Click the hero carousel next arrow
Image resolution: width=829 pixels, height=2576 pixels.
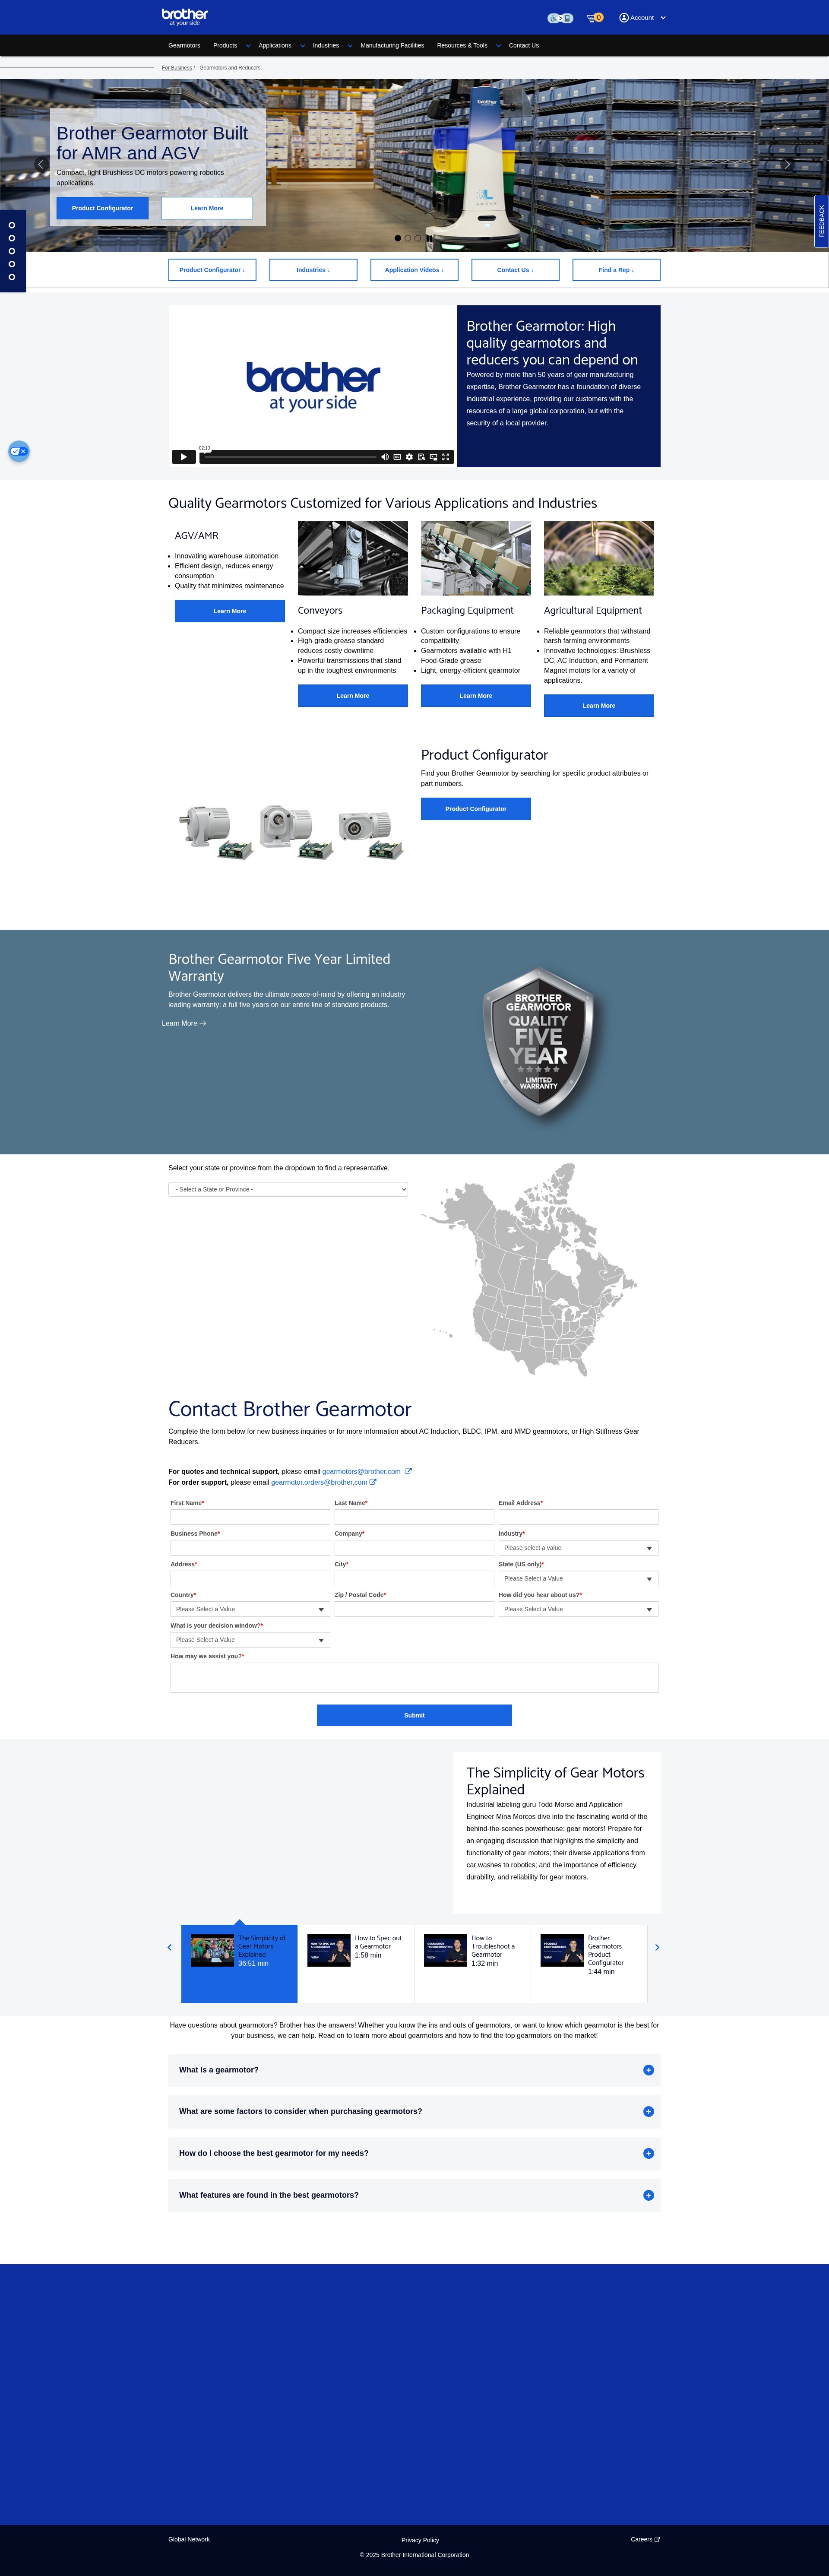click(787, 164)
